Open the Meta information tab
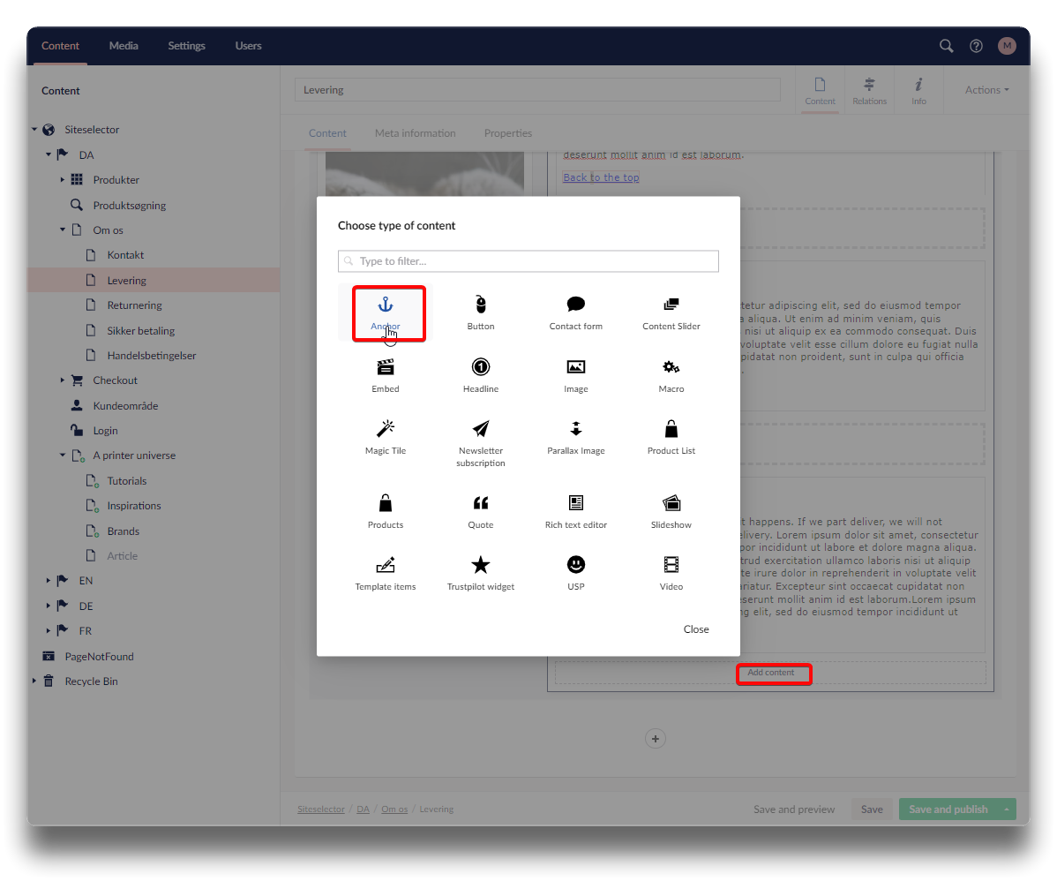This screenshot has width=1057, height=881. 415,133
